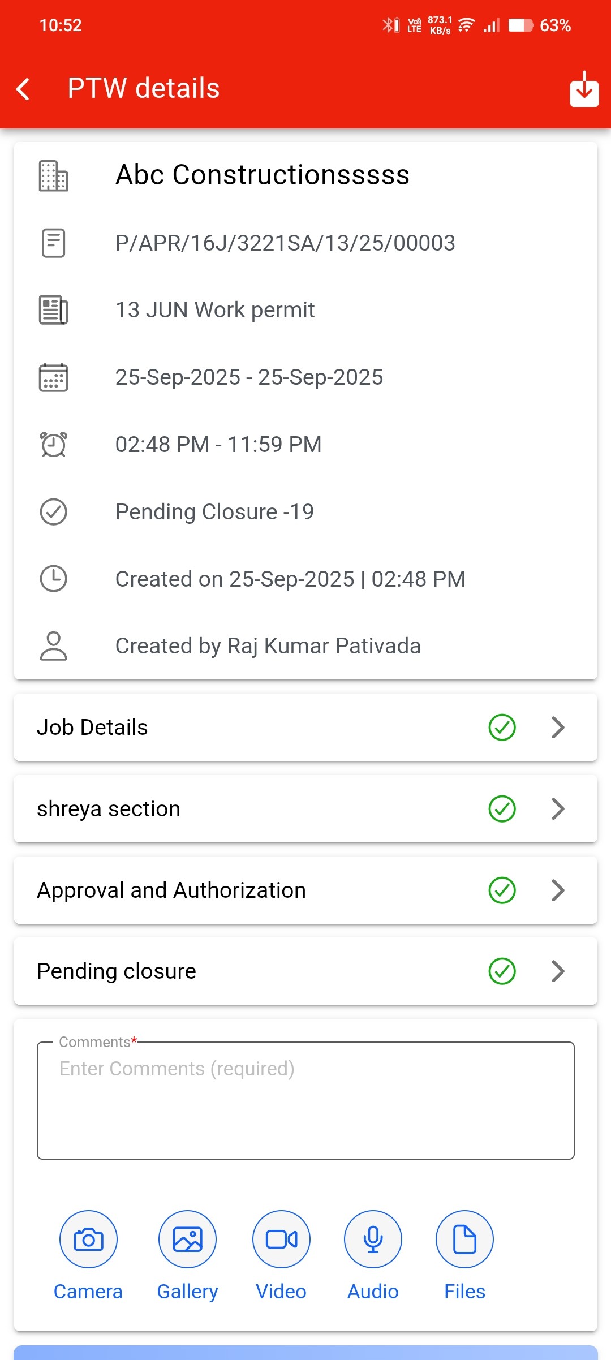Tap the Pending Closure status check icon

[x=54, y=512]
